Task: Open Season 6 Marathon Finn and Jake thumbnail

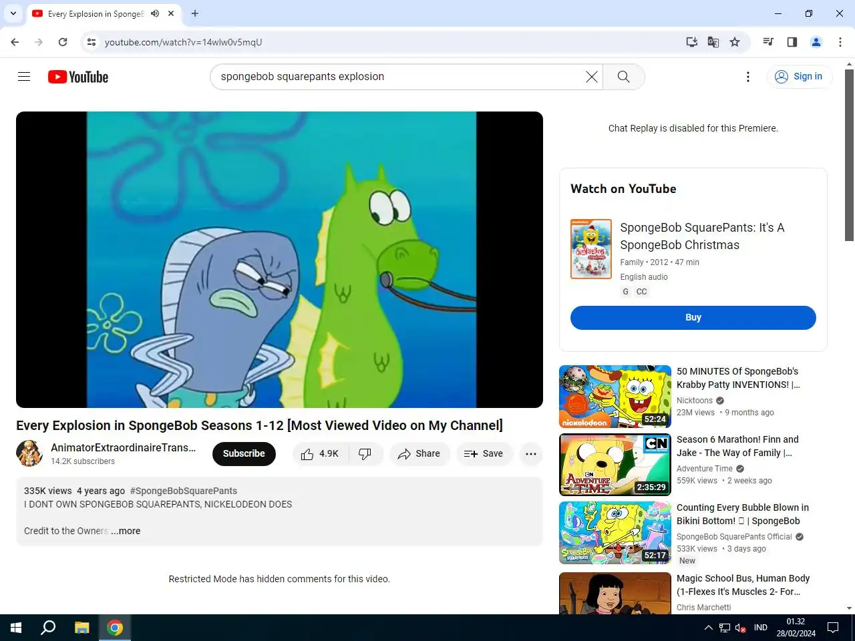Action: 615,465
